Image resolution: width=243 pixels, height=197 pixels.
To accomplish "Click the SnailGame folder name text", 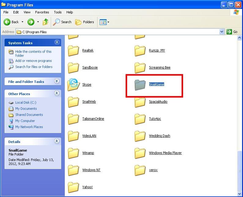I will (x=156, y=84).
